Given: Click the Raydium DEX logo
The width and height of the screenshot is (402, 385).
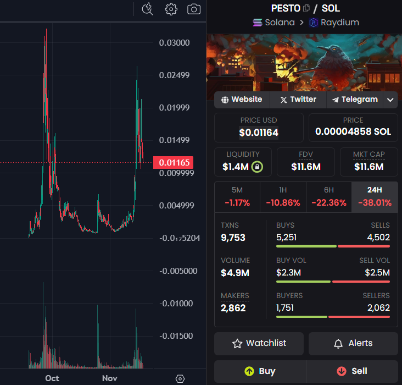Looking at the screenshot, I should [313, 23].
